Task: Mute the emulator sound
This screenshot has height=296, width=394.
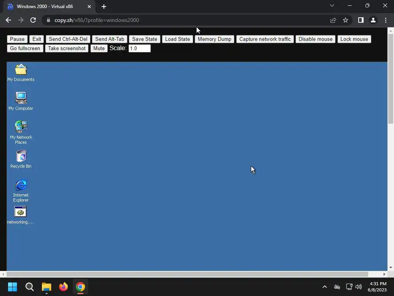Action: (99, 48)
